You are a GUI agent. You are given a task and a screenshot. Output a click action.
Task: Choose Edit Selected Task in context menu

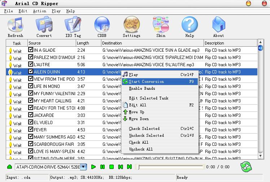click(x=160, y=98)
